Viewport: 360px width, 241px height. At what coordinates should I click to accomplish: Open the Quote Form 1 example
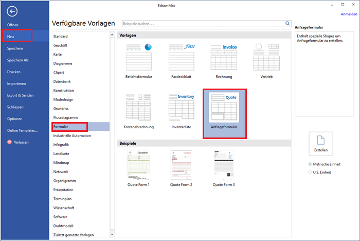[139, 168]
